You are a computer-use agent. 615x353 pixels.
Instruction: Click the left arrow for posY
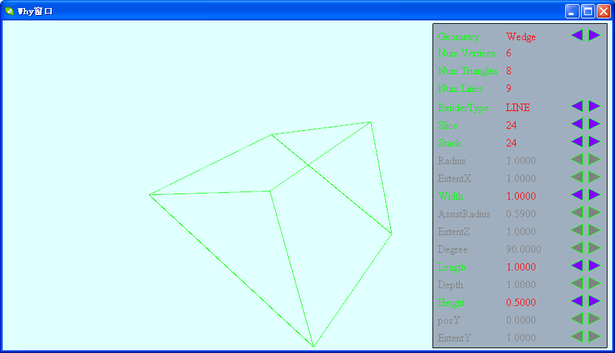click(577, 319)
